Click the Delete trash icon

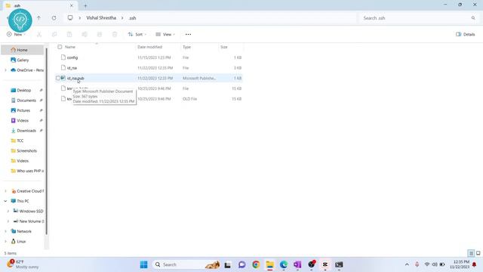[115, 34]
